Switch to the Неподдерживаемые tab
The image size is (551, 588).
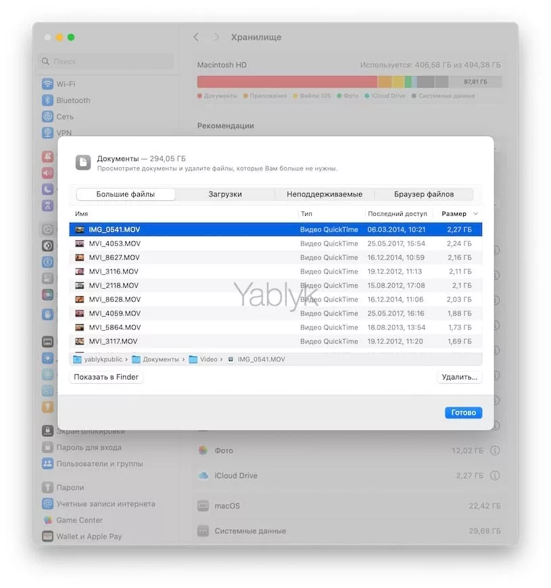click(x=325, y=194)
